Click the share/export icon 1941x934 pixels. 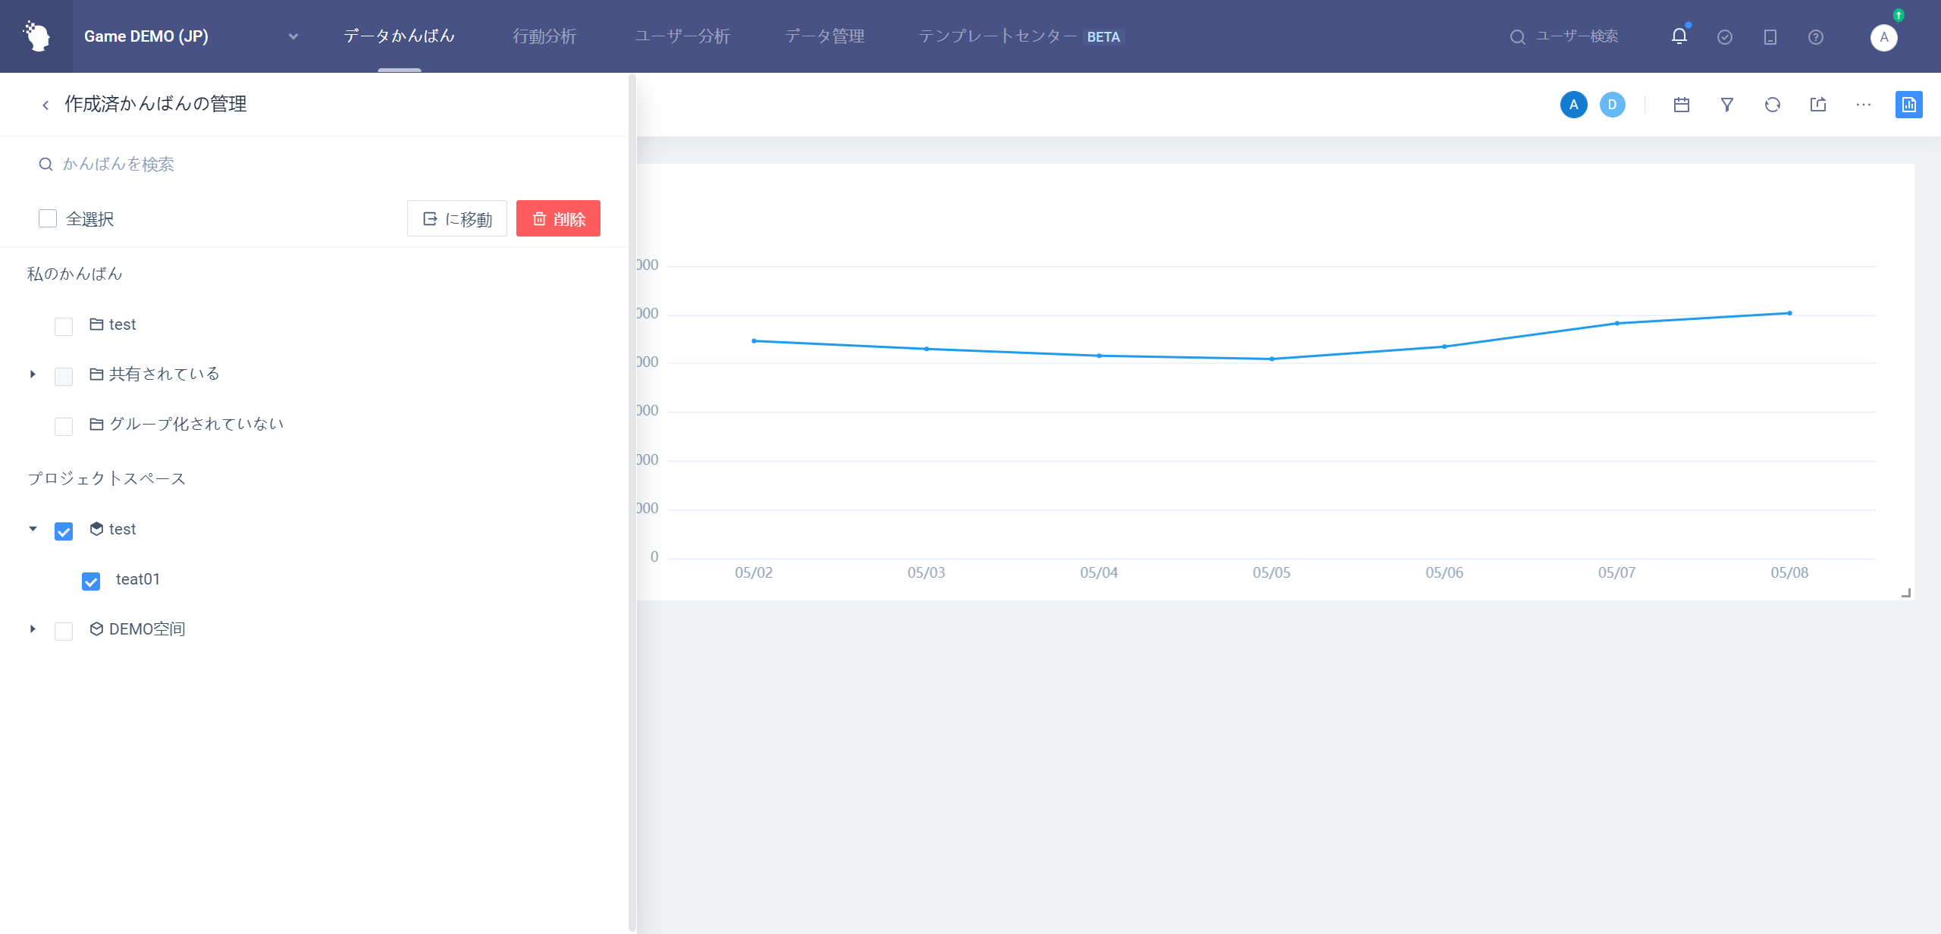pos(1818,105)
